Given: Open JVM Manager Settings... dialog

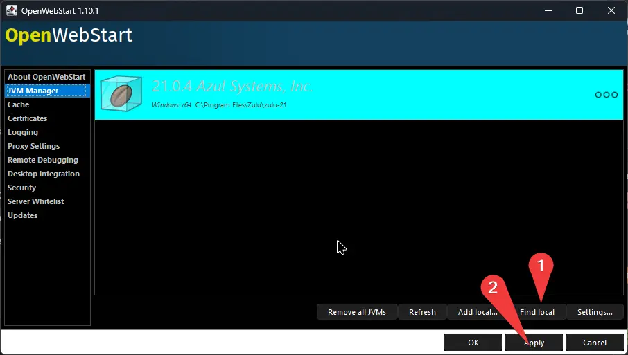Looking at the screenshot, I should 595,312.
